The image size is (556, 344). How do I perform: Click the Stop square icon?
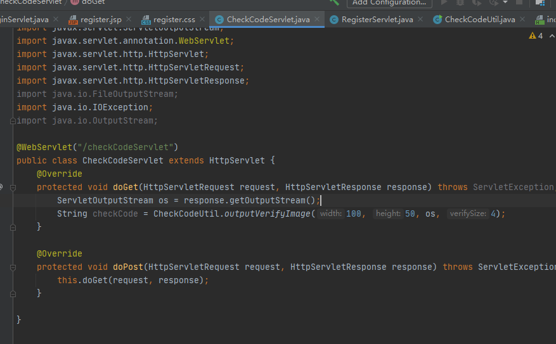519,2
